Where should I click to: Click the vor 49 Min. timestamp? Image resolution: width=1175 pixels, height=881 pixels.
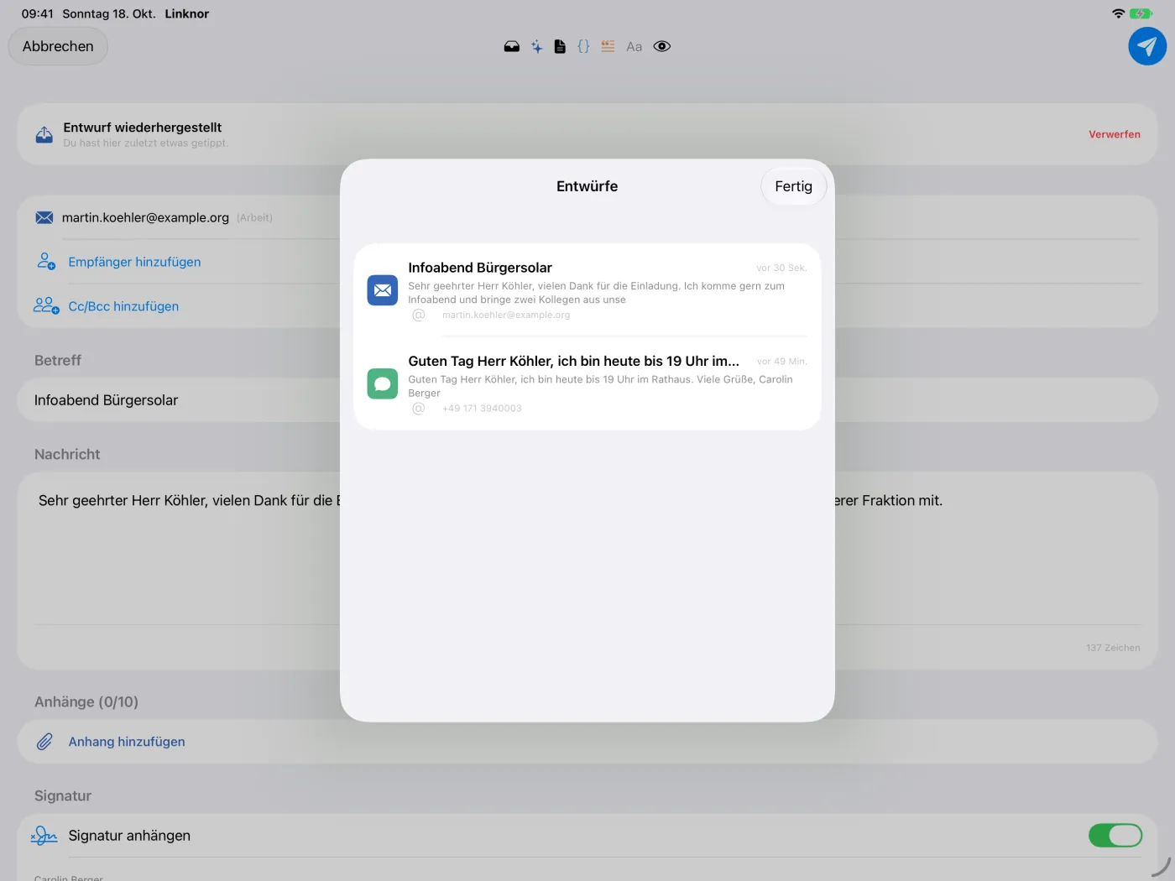[782, 362]
